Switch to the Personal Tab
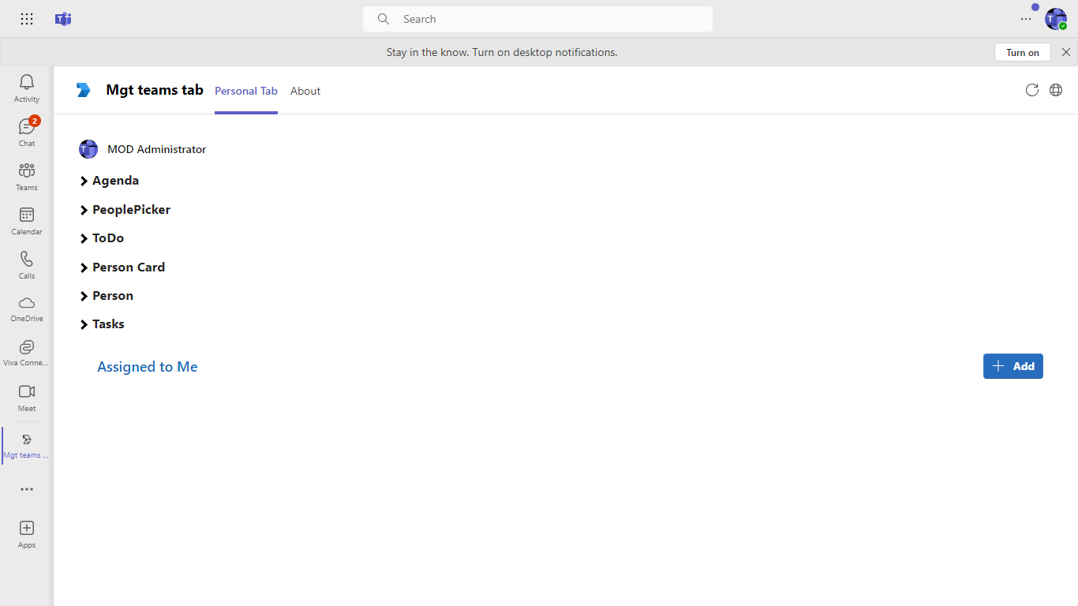 tap(246, 91)
